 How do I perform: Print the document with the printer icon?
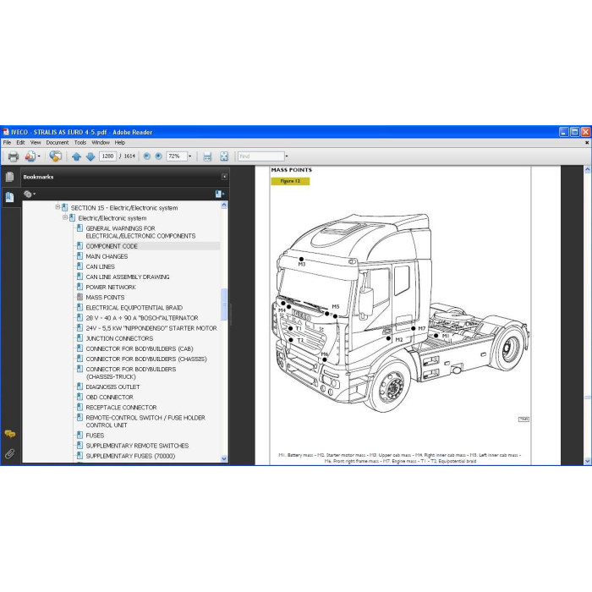pos(14,156)
